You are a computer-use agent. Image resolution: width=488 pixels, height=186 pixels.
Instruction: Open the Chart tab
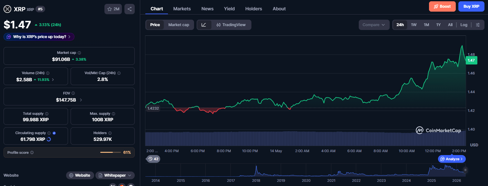(x=157, y=9)
